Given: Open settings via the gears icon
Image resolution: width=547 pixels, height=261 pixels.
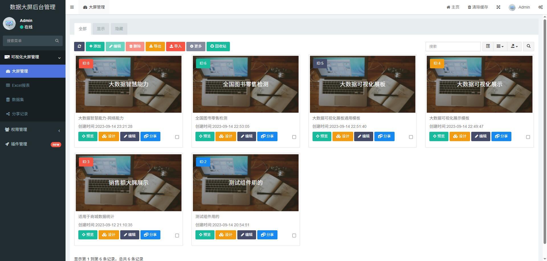Looking at the screenshot, I should (540, 7).
